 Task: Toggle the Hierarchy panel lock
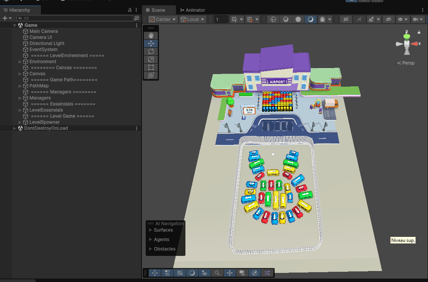[x=130, y=10]
